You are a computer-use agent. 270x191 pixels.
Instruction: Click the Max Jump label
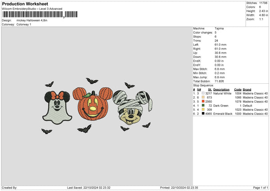200,77
